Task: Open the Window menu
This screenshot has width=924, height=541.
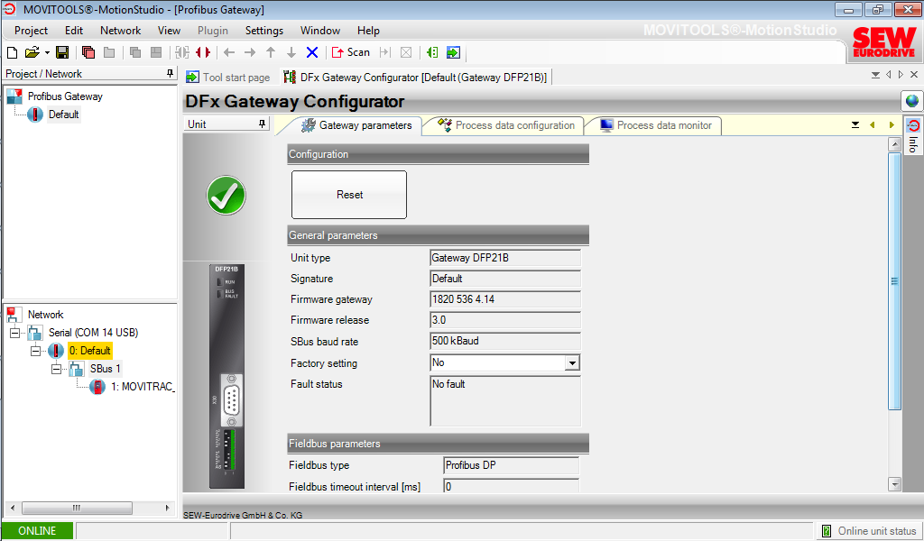Action: coord(320,31)
